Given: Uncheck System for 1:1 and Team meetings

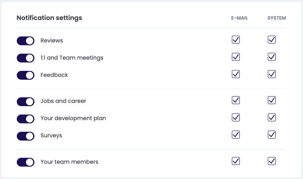Looking at the screenshot, I should coord(272,57).
